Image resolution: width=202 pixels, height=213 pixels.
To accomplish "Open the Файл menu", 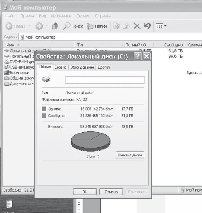I will (x=10, y=16).
